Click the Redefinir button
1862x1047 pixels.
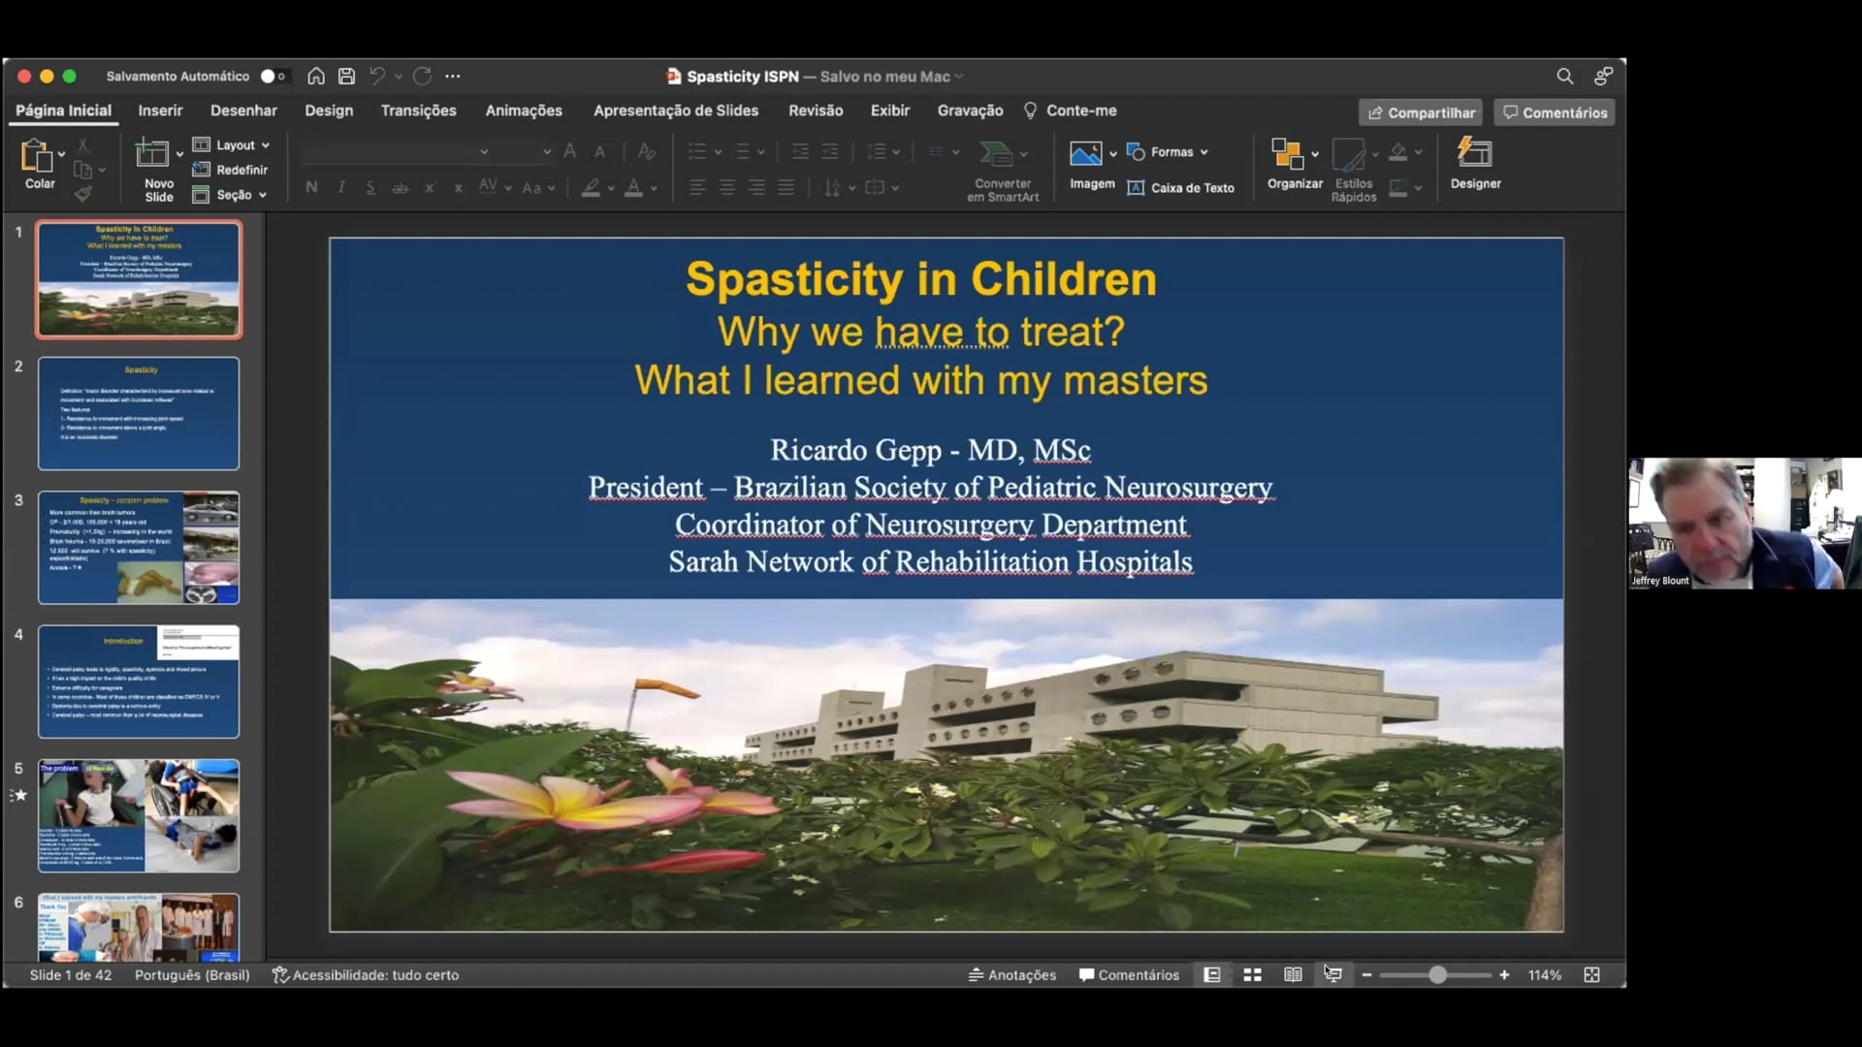[231, 170]
